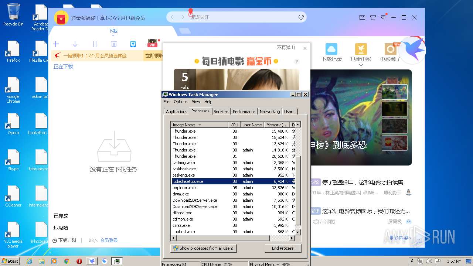Open 迅雷电影 yellow bird icon
The image size is (473, 266).
[x=361, y=49]
